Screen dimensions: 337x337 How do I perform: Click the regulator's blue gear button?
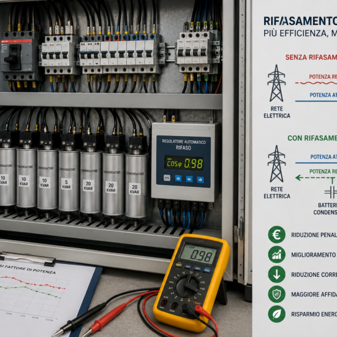(x=178, y=178)
